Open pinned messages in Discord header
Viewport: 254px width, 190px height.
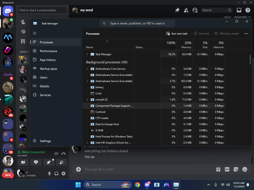pos(177,10)
